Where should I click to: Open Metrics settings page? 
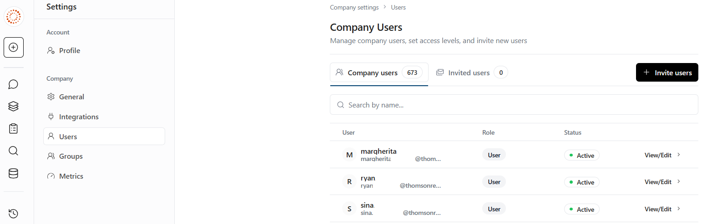pyautogui.click(x=71, y=176)
